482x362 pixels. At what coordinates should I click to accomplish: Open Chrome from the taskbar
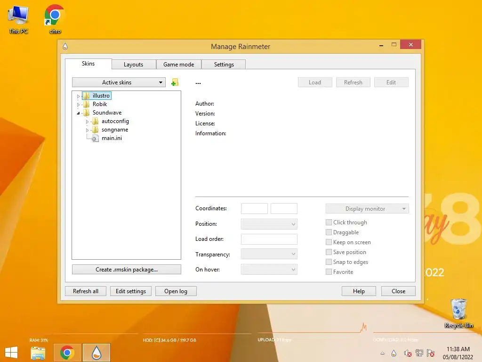(67, 353)
